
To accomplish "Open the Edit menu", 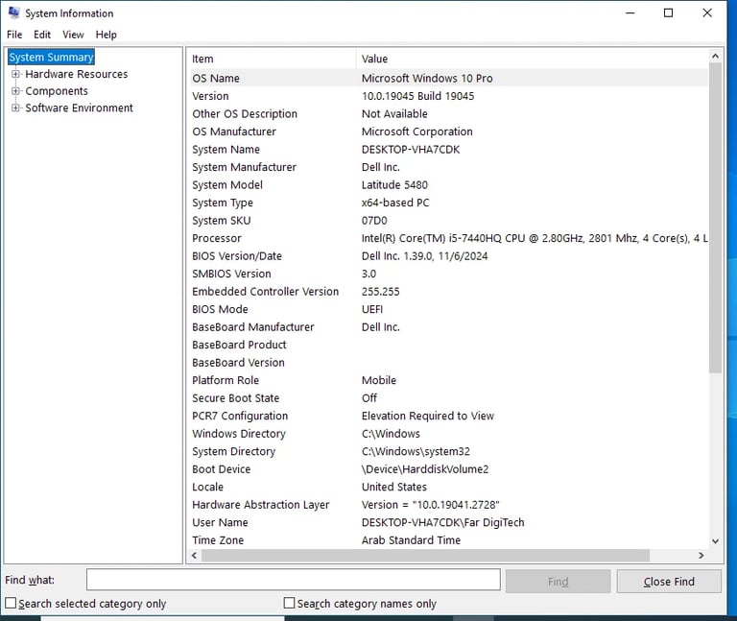I will click(42, 35).
